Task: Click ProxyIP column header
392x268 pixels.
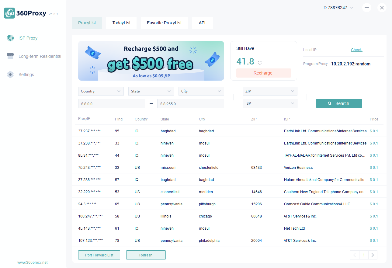Action: pyautogui.click(x=84, y=119)
